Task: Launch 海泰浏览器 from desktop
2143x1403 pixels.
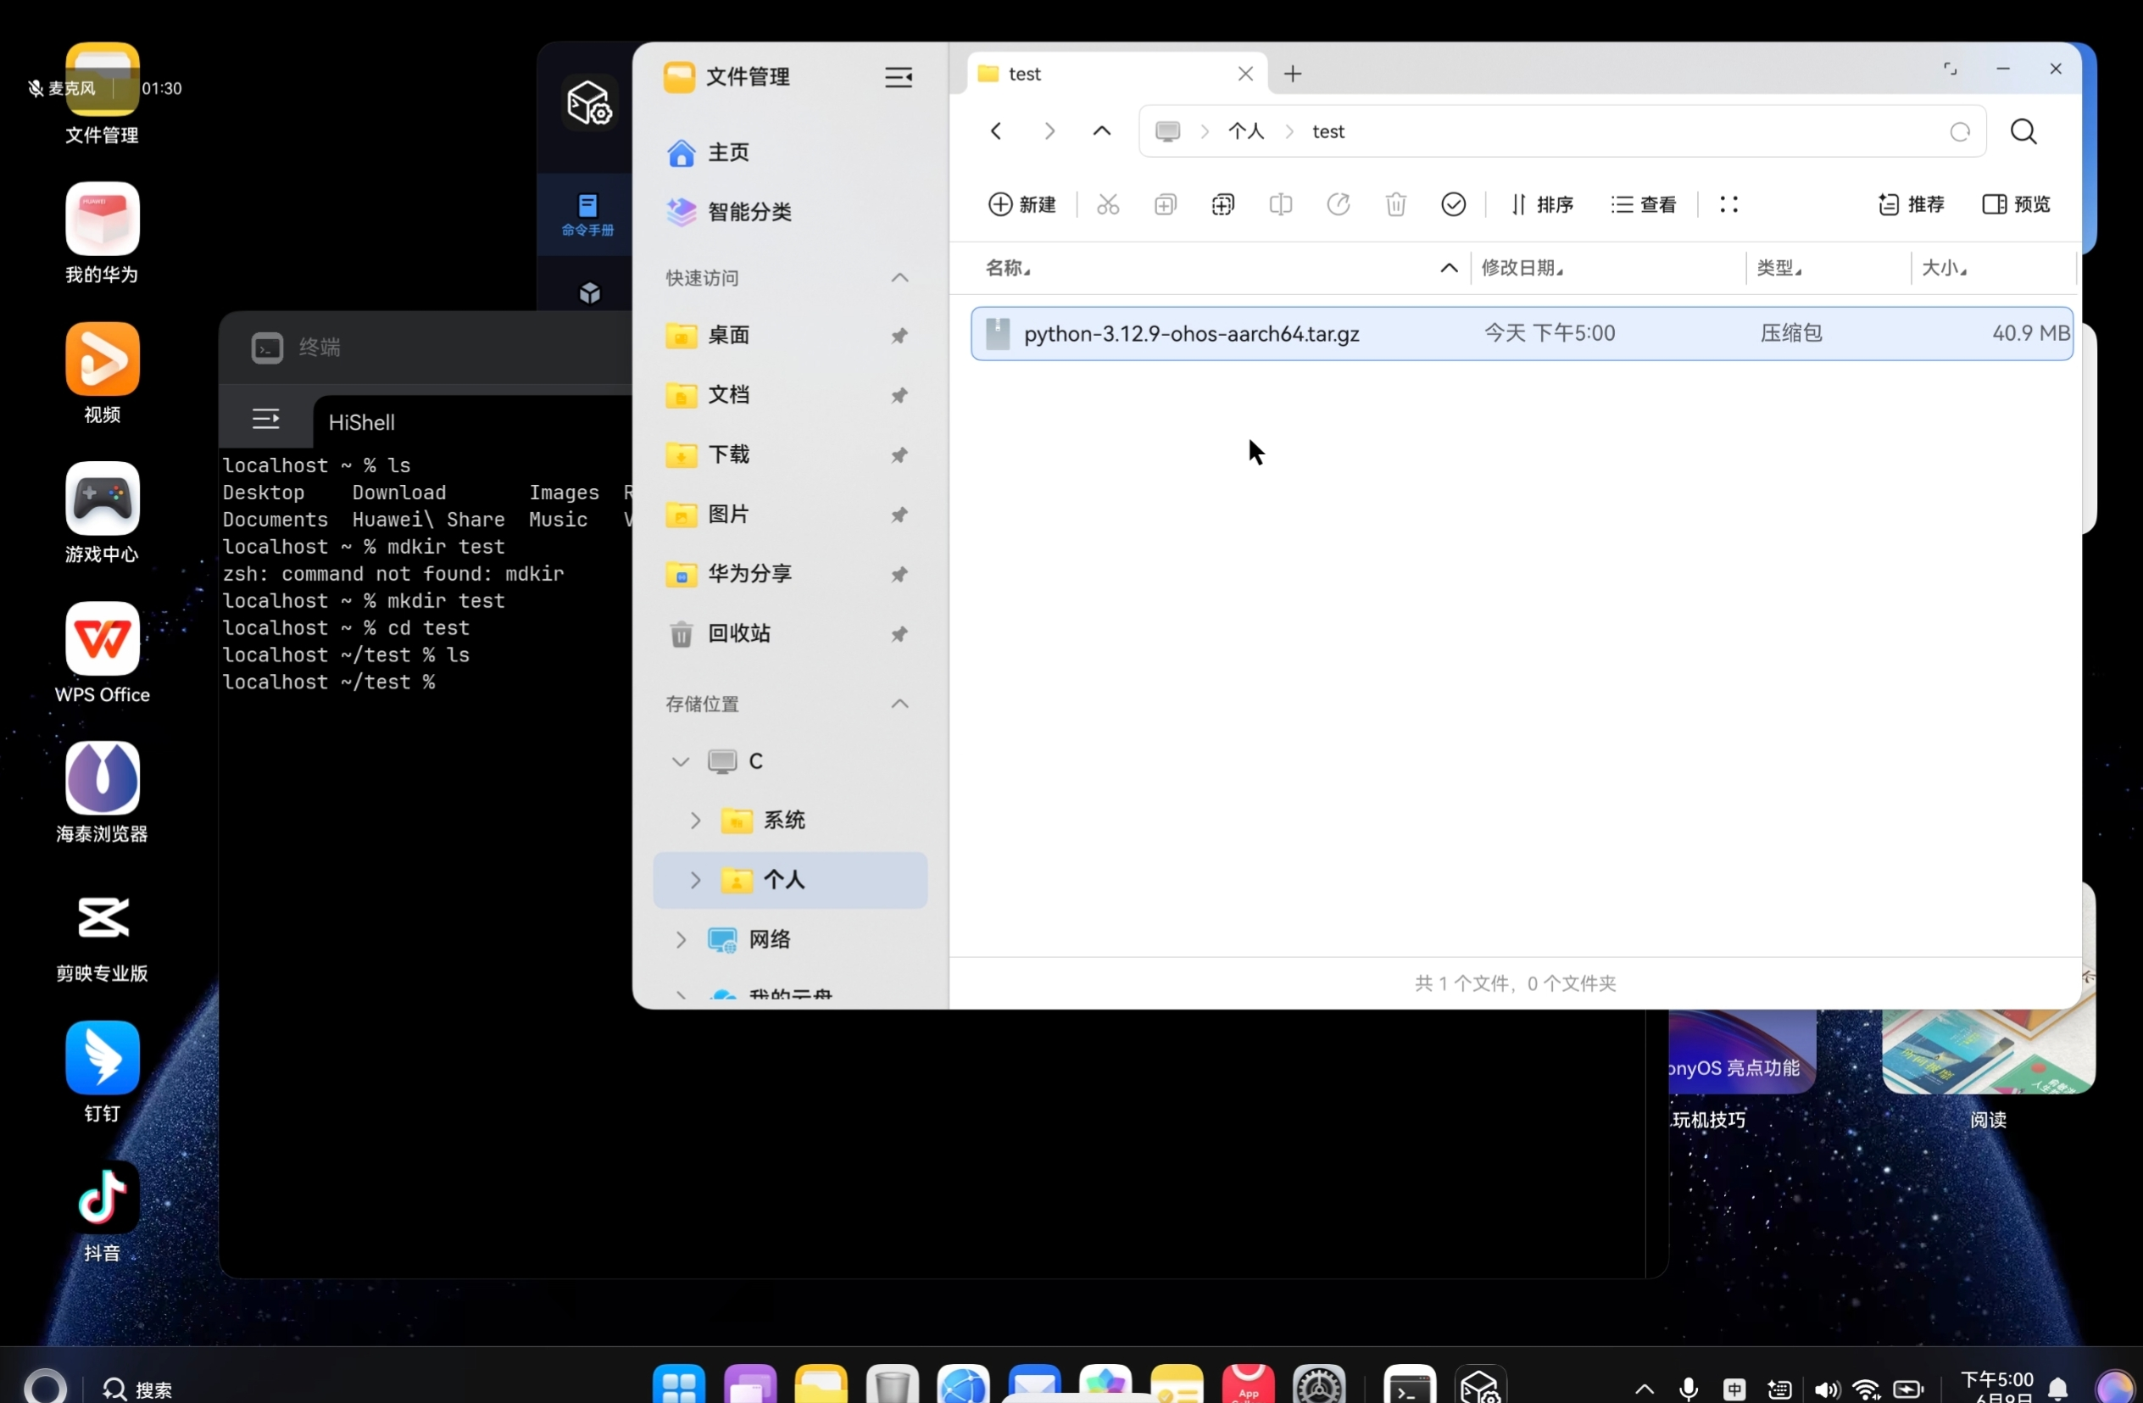Action: pyautogui.click(x=102, y=793)
